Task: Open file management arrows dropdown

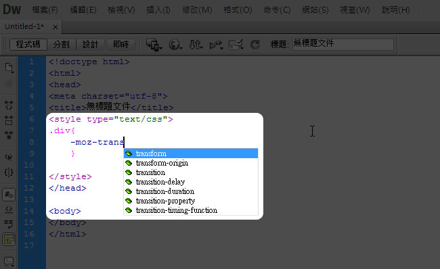Action: click(x=196, y=45)
